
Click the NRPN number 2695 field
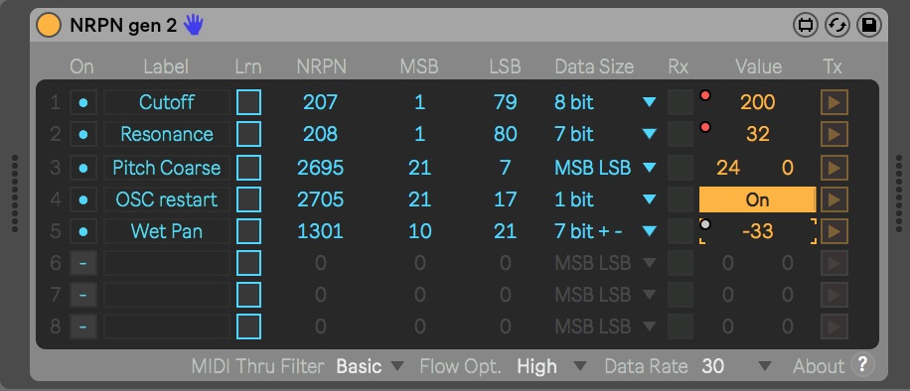point(320,169)
